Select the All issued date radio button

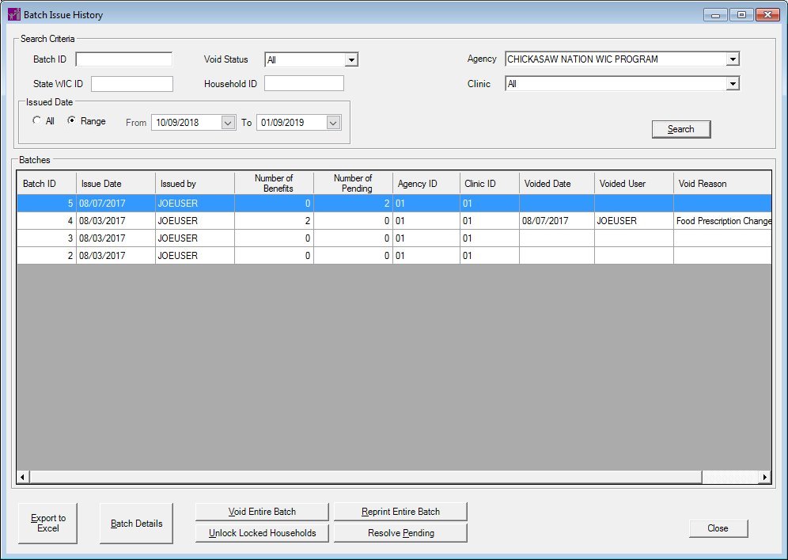pyautogui.click(x=36, y=120)
